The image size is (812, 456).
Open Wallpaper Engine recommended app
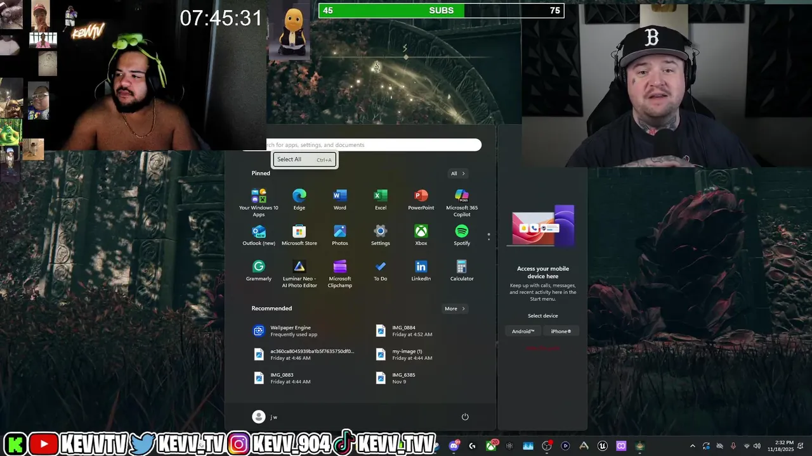(x=304, y=331)
